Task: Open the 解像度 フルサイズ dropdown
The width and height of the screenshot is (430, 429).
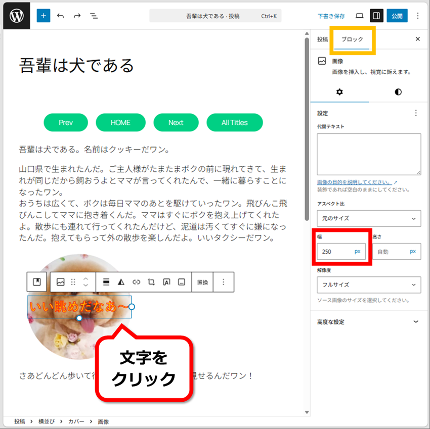Action: click(x=369, y=284)
